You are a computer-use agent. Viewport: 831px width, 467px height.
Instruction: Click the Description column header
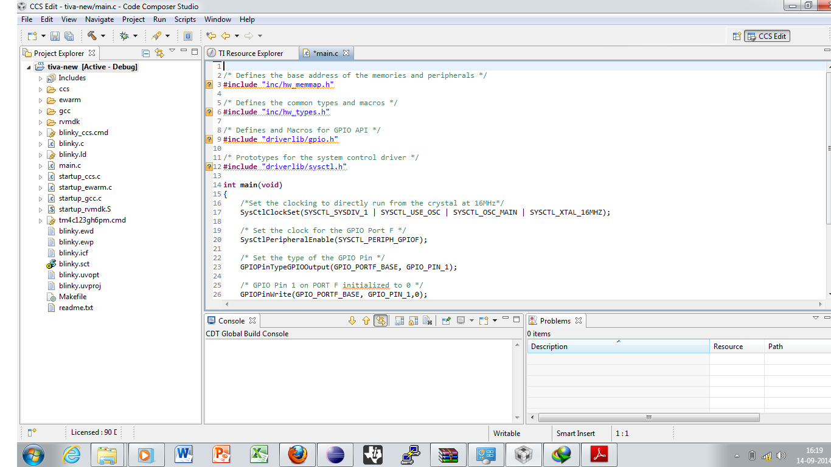618,347
